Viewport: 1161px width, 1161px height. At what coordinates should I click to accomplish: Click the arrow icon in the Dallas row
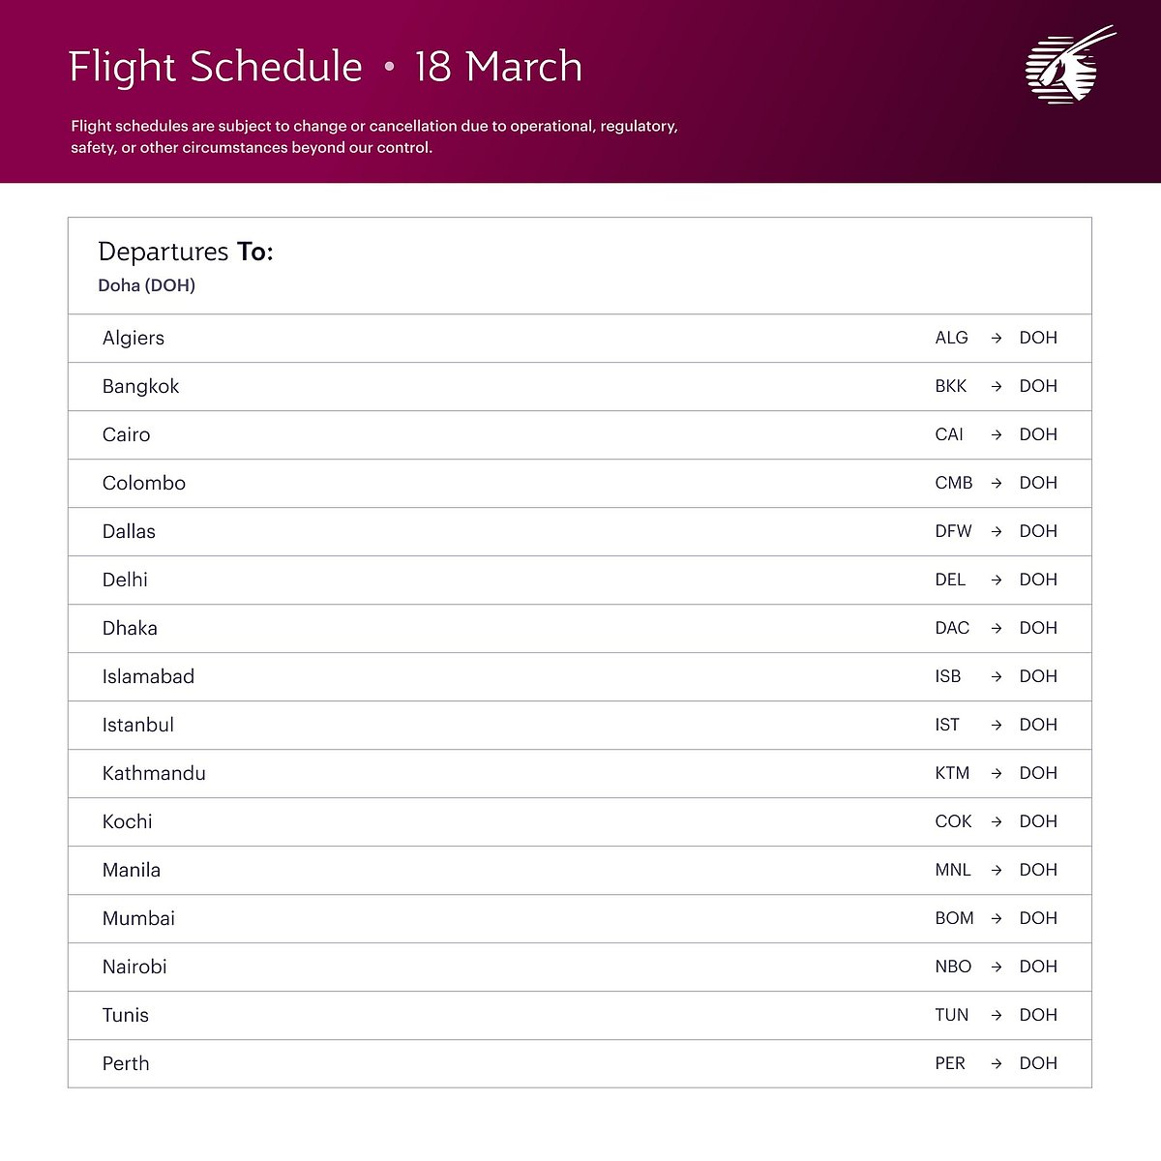click(996, 531)
